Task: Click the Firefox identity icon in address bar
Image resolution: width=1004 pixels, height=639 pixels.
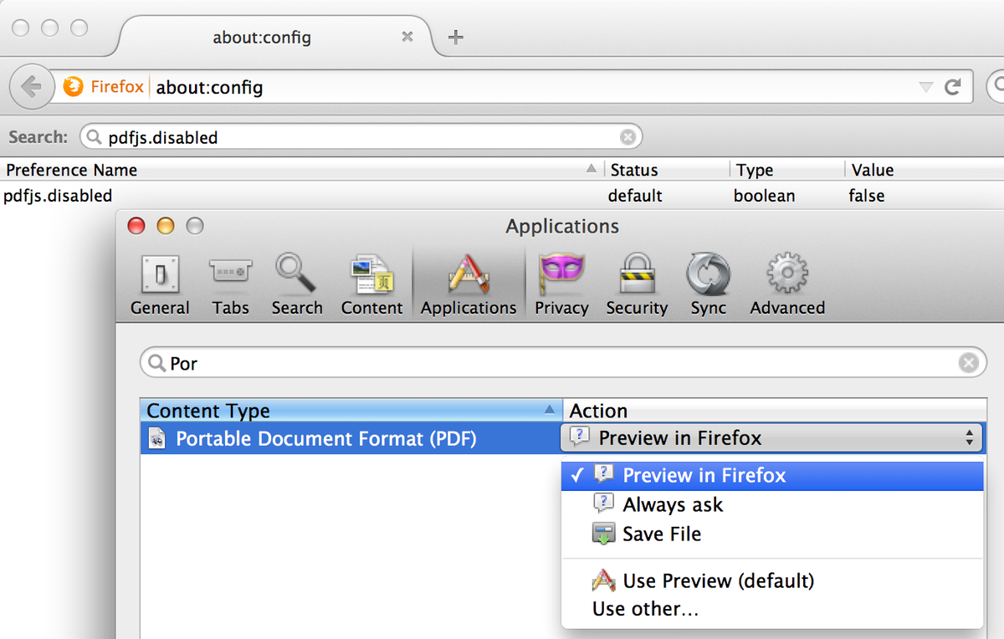Action: (74, 86)
